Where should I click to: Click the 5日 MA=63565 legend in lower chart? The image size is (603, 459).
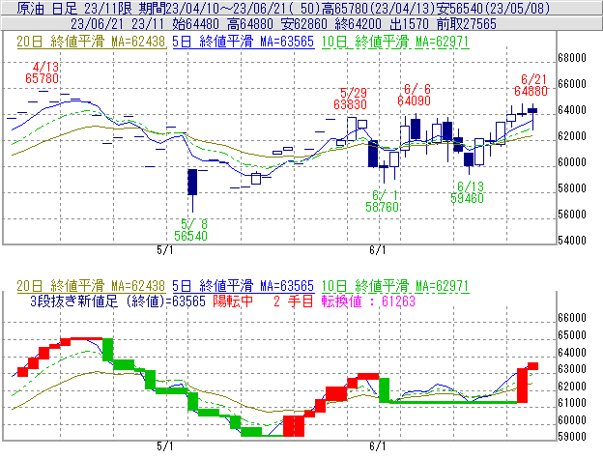coord(244,286)
